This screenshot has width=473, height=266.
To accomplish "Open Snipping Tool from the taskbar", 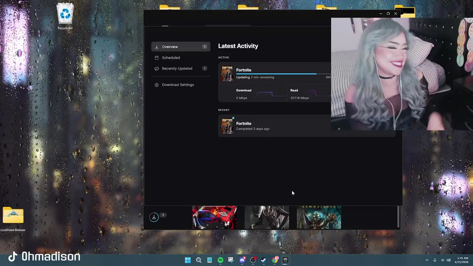I will tap(231, 260).
